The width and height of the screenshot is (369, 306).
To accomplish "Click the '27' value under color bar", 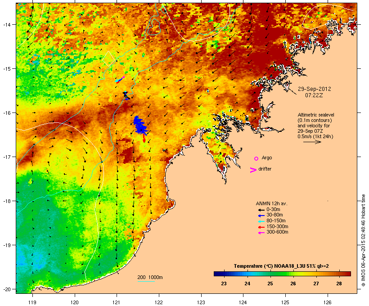I will click(x=316, y=283).
